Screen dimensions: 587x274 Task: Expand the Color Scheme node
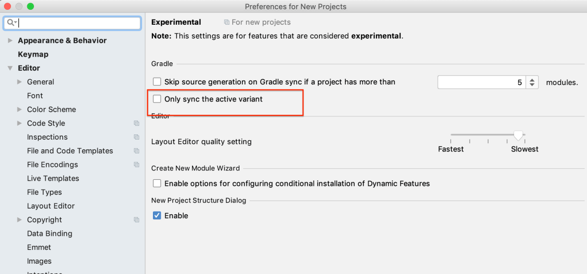(20, 109)
